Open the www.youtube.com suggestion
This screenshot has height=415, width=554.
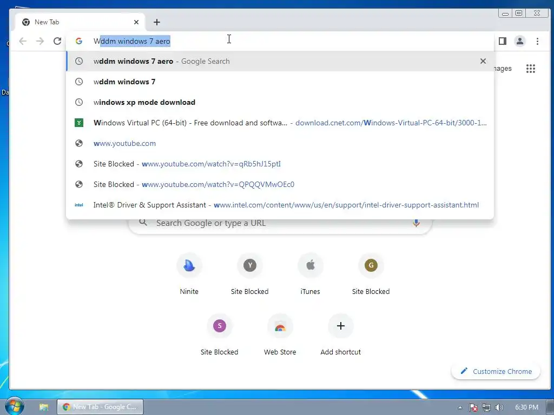(x=280, y=143)
